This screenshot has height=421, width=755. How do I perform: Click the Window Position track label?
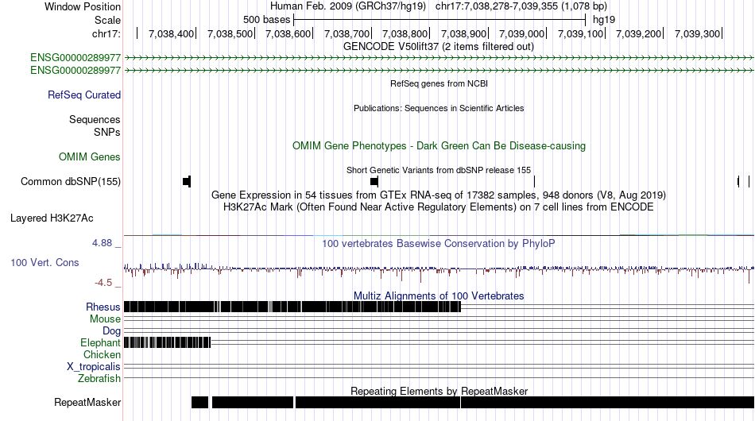(x=83, y=6)
